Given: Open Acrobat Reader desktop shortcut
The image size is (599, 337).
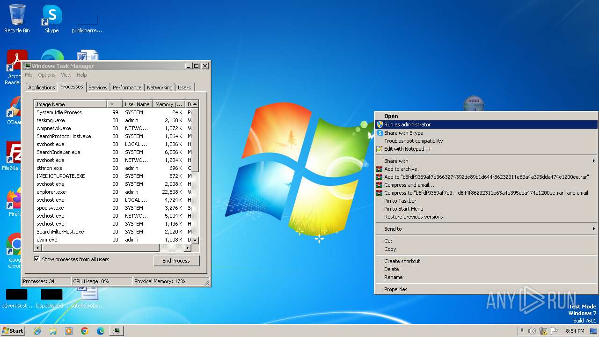Looking at the screenshot, I should tap(14, 68).
